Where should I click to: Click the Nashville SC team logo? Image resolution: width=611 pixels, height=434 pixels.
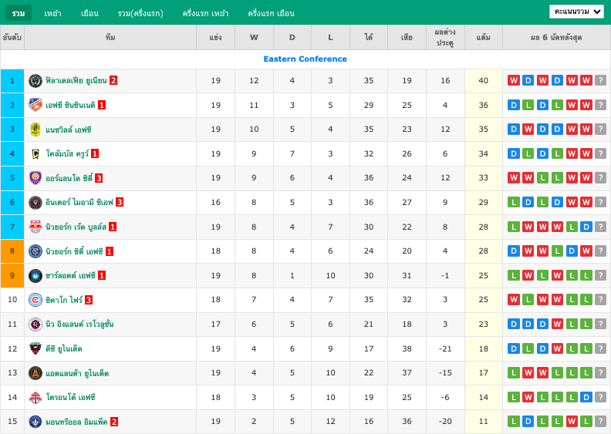[x=35, y=130]
